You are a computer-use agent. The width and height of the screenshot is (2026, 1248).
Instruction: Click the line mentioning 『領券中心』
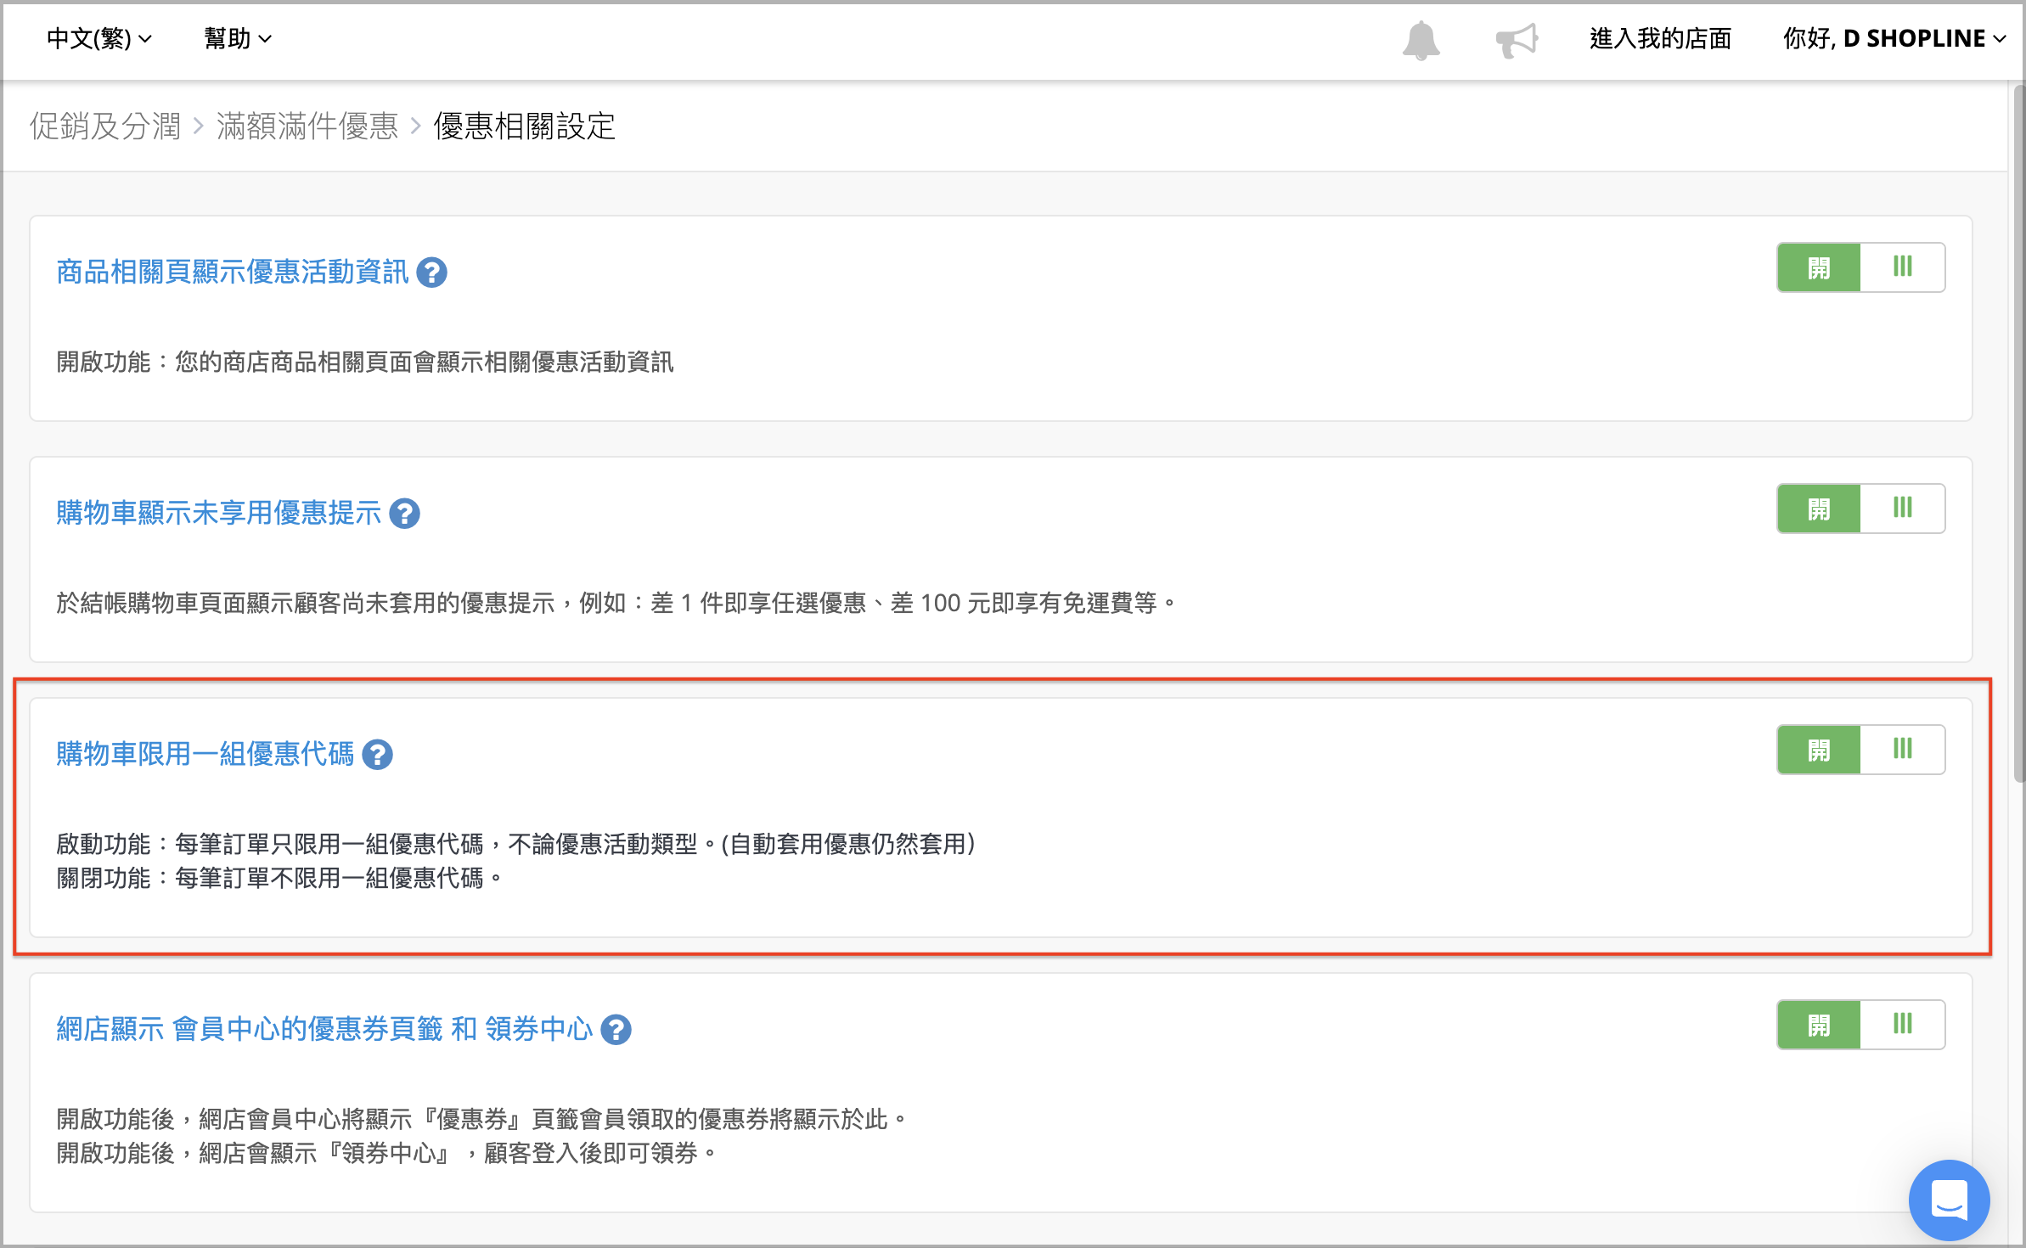pyautogui.click(x=387, y=1154)
